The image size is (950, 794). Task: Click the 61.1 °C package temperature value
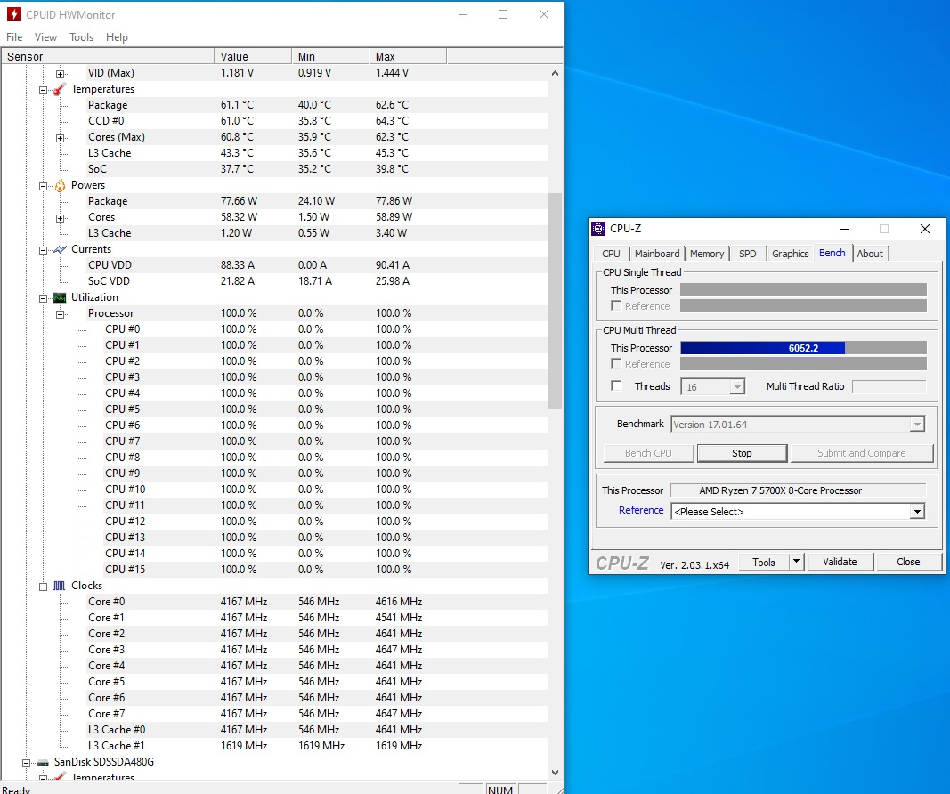tap(237, 105)
